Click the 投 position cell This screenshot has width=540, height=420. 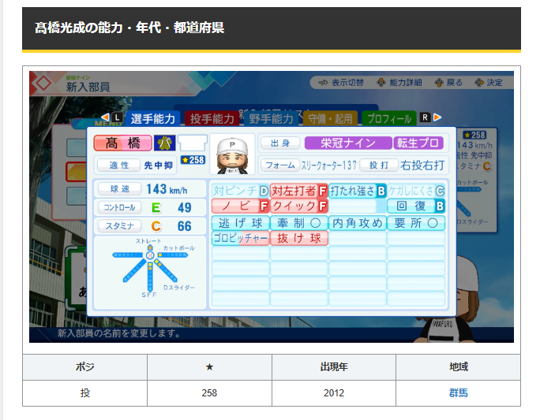coord(85,393)
